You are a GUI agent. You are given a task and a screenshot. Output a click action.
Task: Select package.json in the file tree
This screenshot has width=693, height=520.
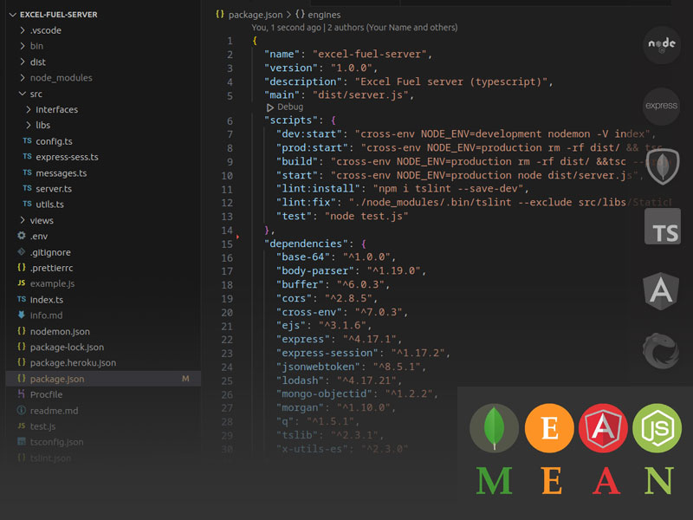click(x=56, y=379)
